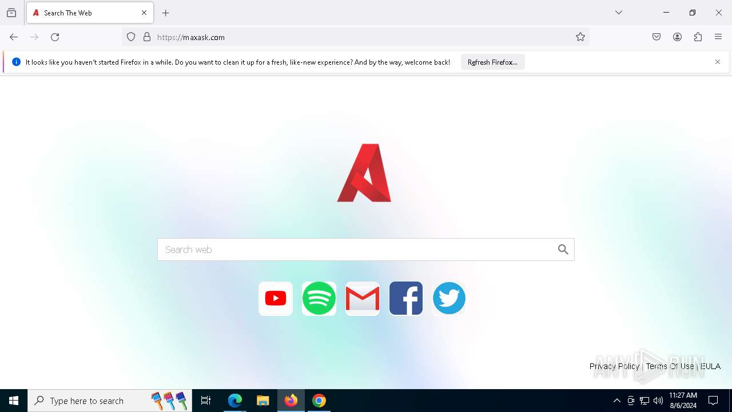Go forward with the forward arrow
The image size is (732, 412).
click(34, 37)
